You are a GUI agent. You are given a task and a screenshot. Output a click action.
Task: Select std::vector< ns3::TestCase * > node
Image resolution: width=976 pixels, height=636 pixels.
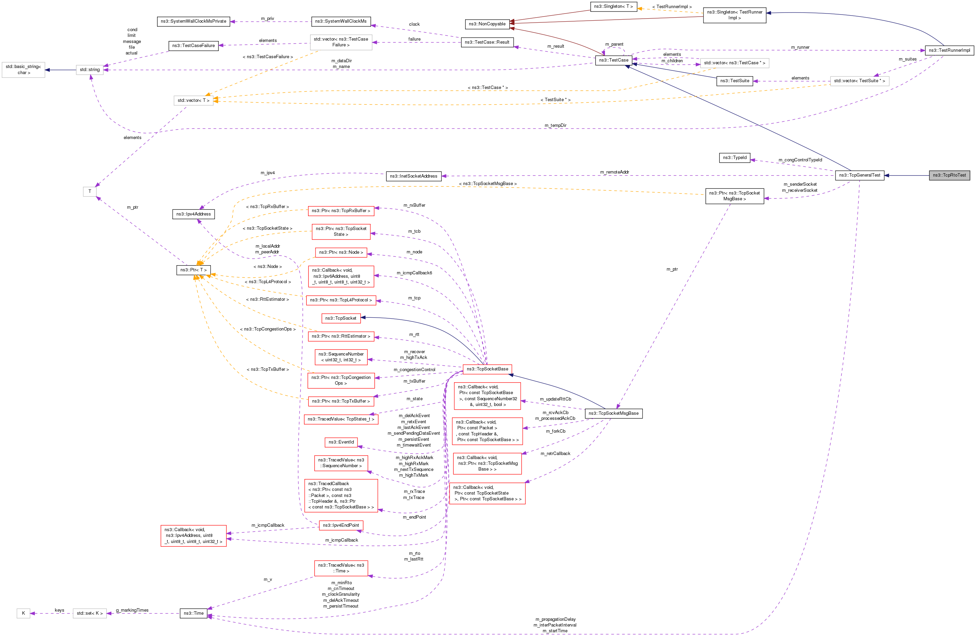pyautogui.click(x=735, y=63)
